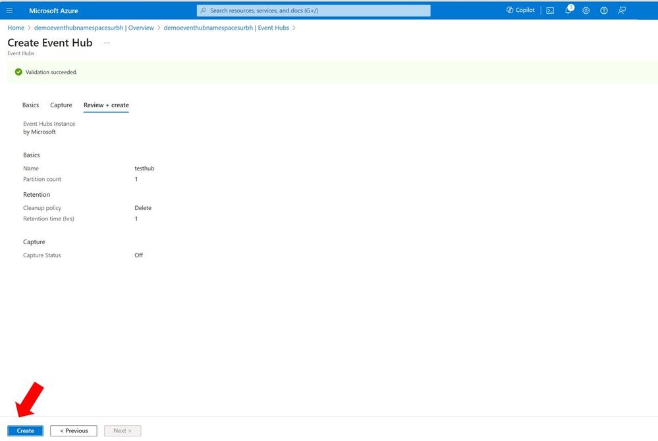Switch to the Capture tab
The width and height of the screenshot is (658, 441).
coord(61,105)
